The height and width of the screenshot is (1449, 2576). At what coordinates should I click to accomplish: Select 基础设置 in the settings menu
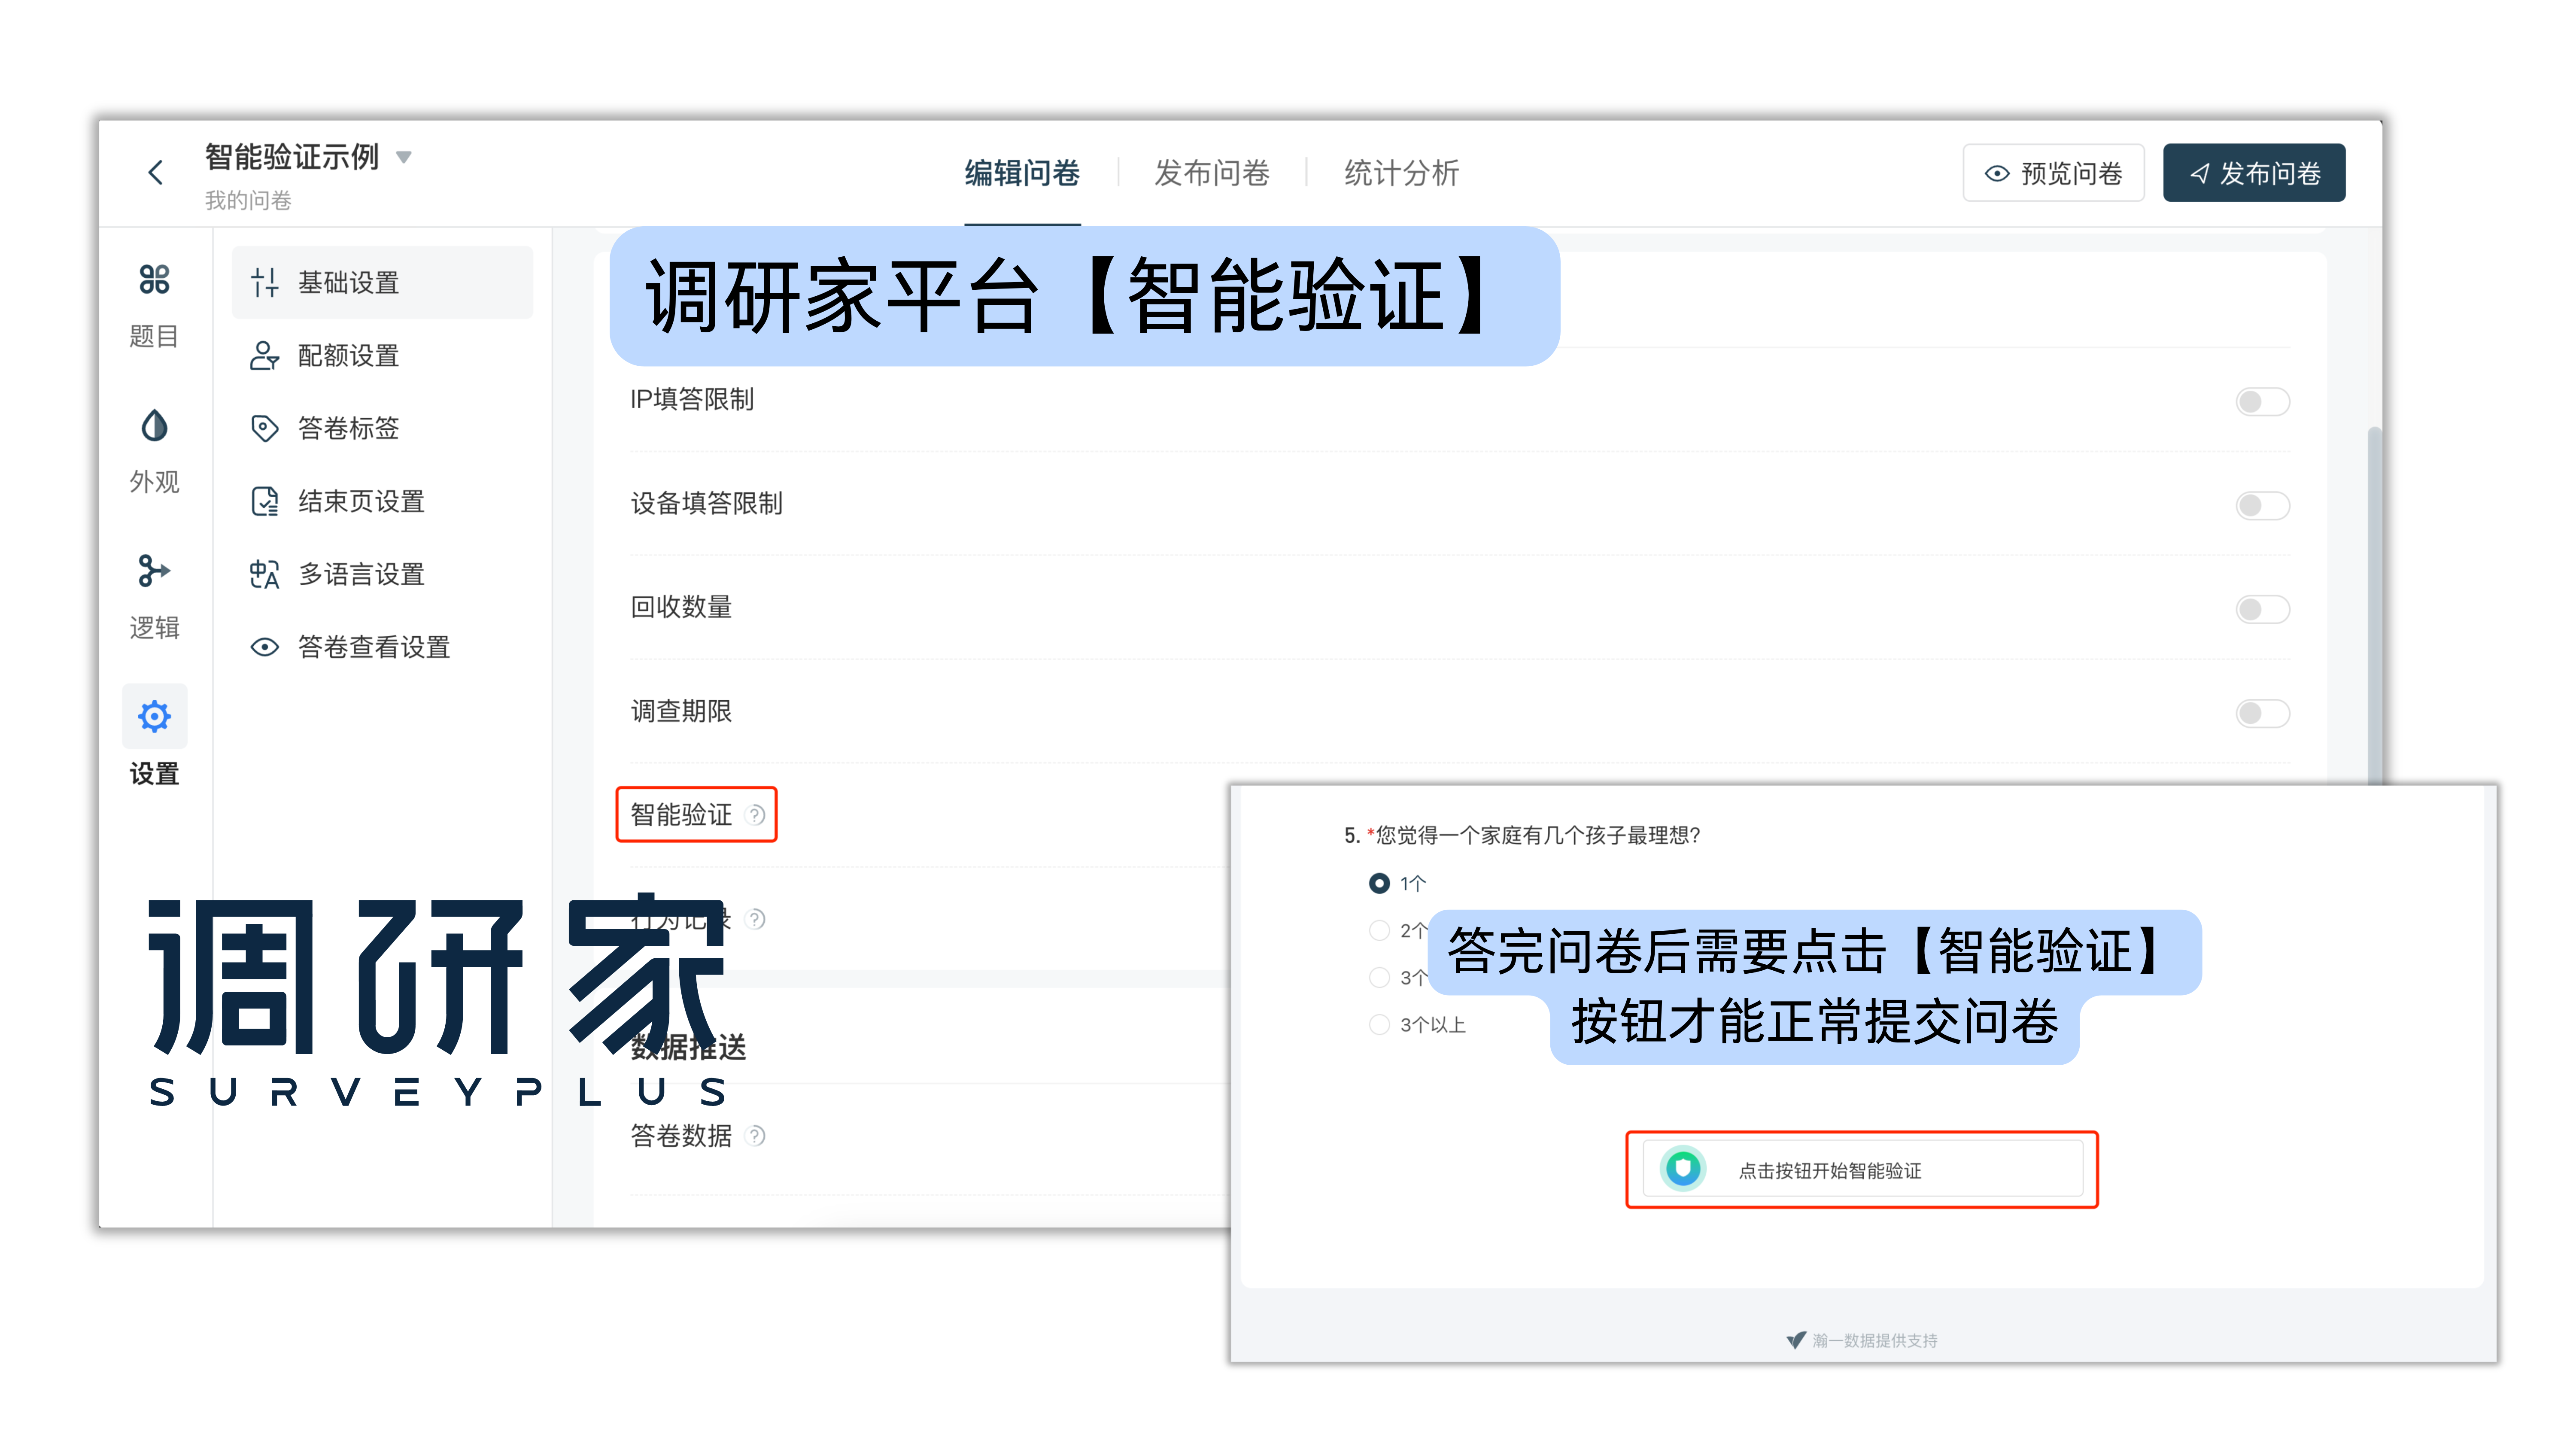click(382, 283)
